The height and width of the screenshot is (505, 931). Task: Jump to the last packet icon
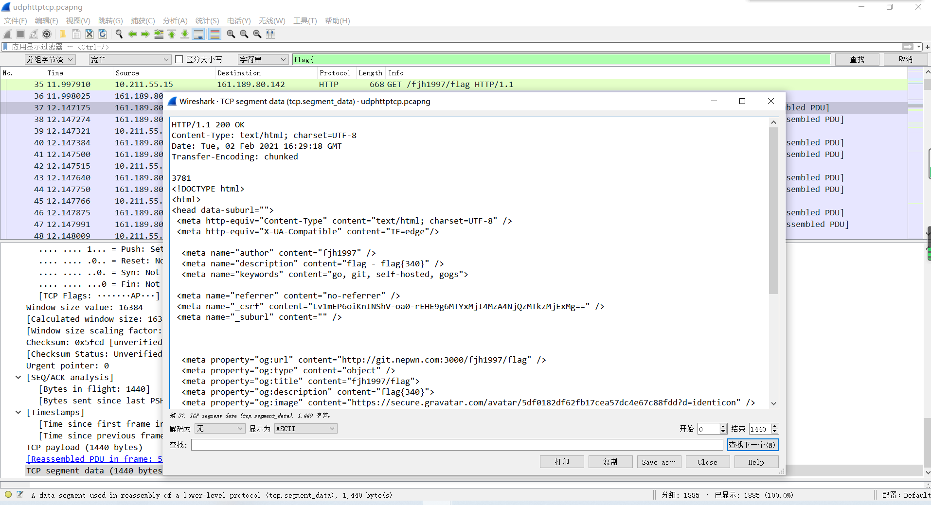coord(185,34)
